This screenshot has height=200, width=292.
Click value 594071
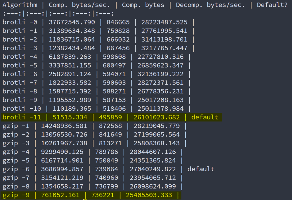114,74
